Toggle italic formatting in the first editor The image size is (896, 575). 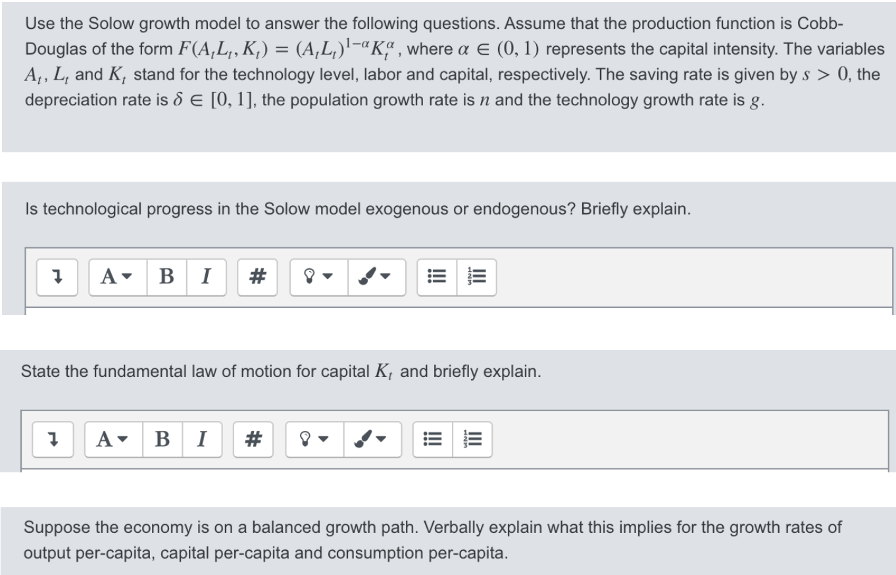pos(205,277)
